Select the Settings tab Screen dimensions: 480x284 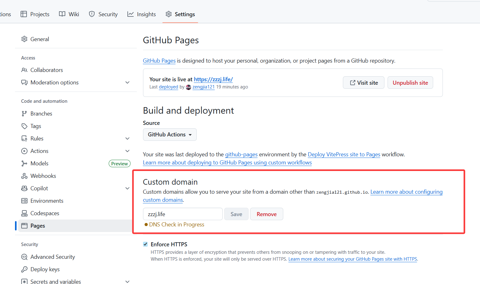pos(180,14)
